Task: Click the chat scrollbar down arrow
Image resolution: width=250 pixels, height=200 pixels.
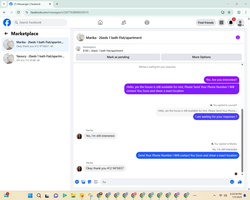Action: 242,174
